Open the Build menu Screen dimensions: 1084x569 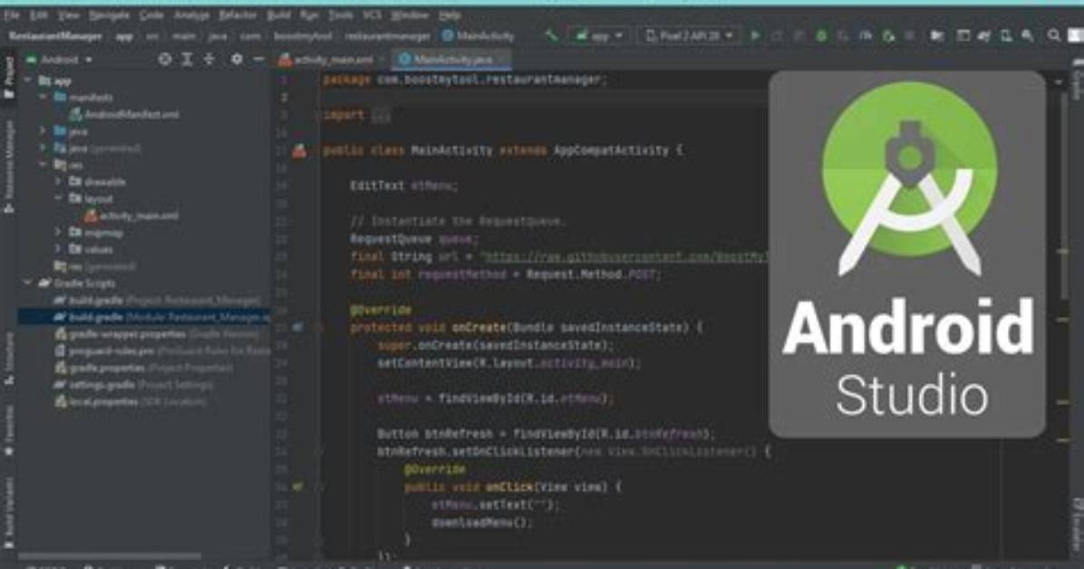[x=278, y=15]
